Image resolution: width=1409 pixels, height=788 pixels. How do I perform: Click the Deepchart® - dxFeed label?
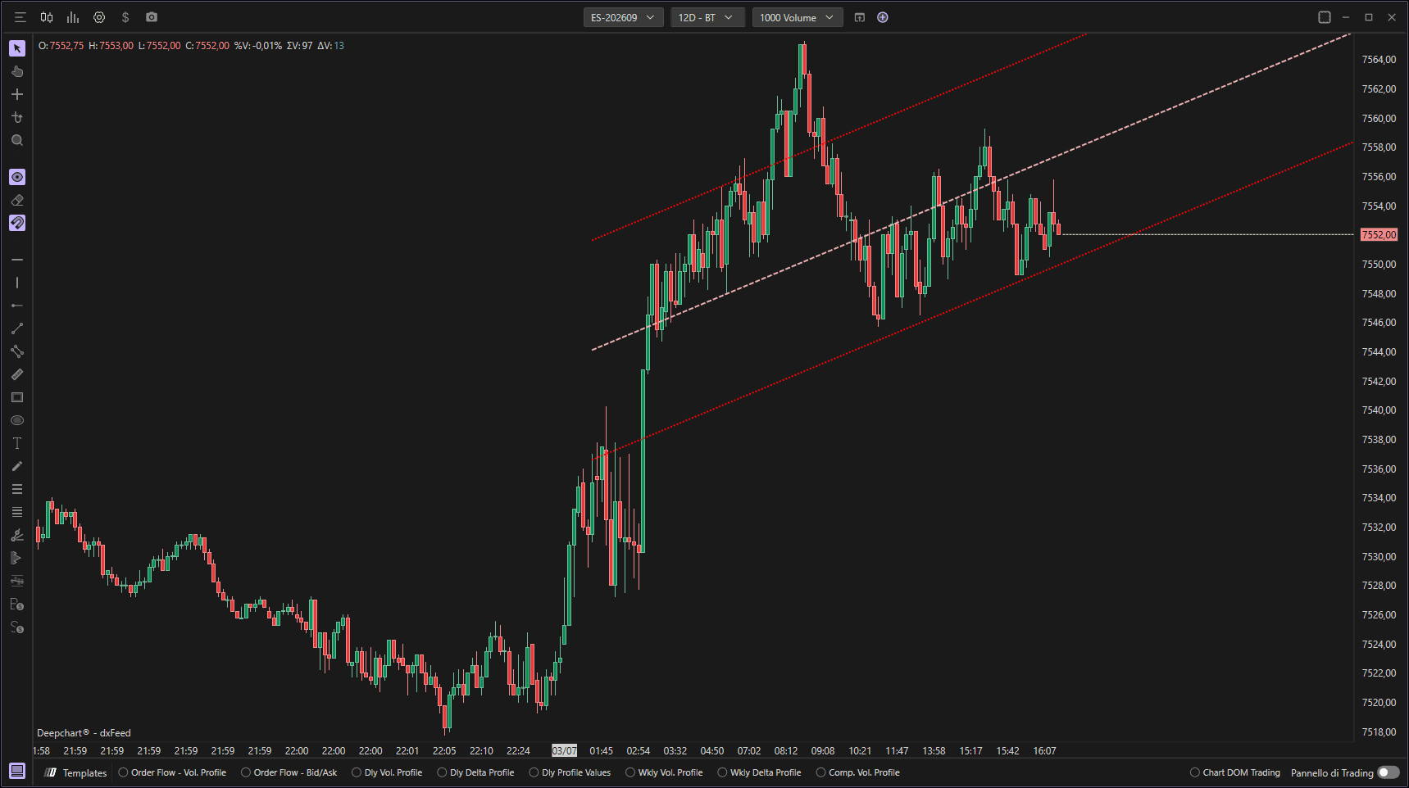(84, 733)
